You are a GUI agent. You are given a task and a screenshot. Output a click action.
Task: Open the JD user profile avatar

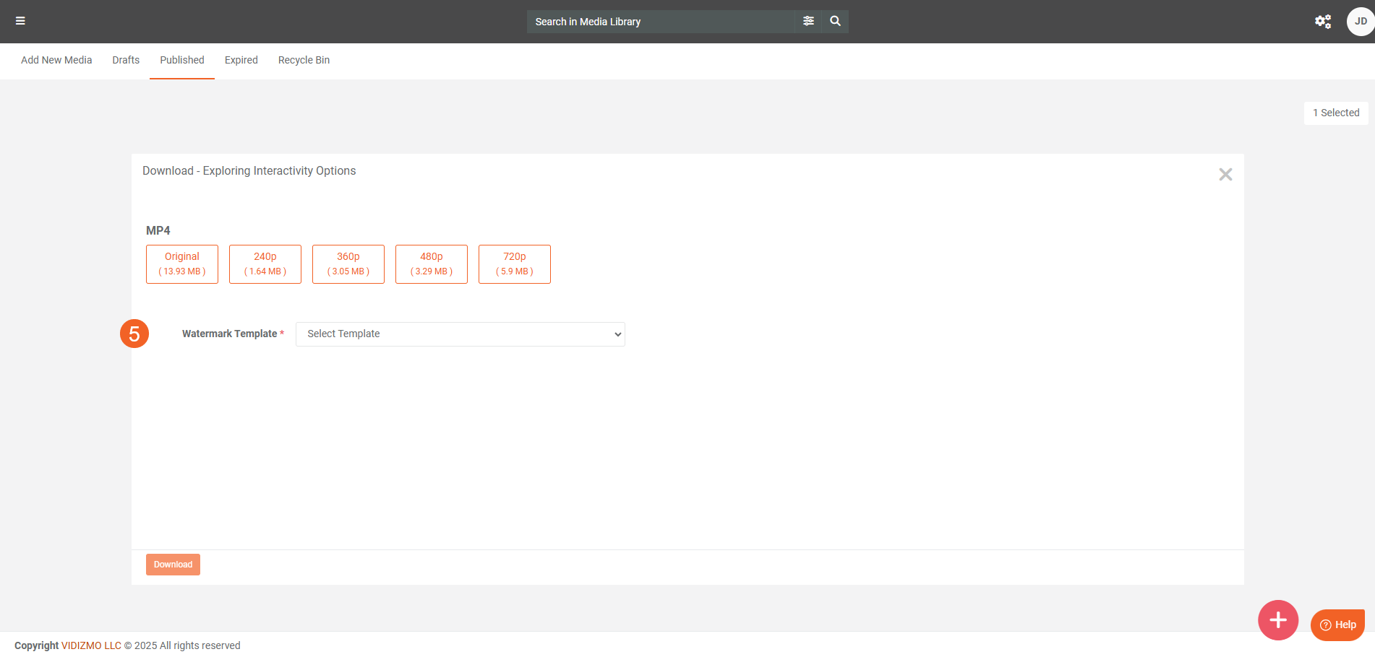tap(1360, 22)
